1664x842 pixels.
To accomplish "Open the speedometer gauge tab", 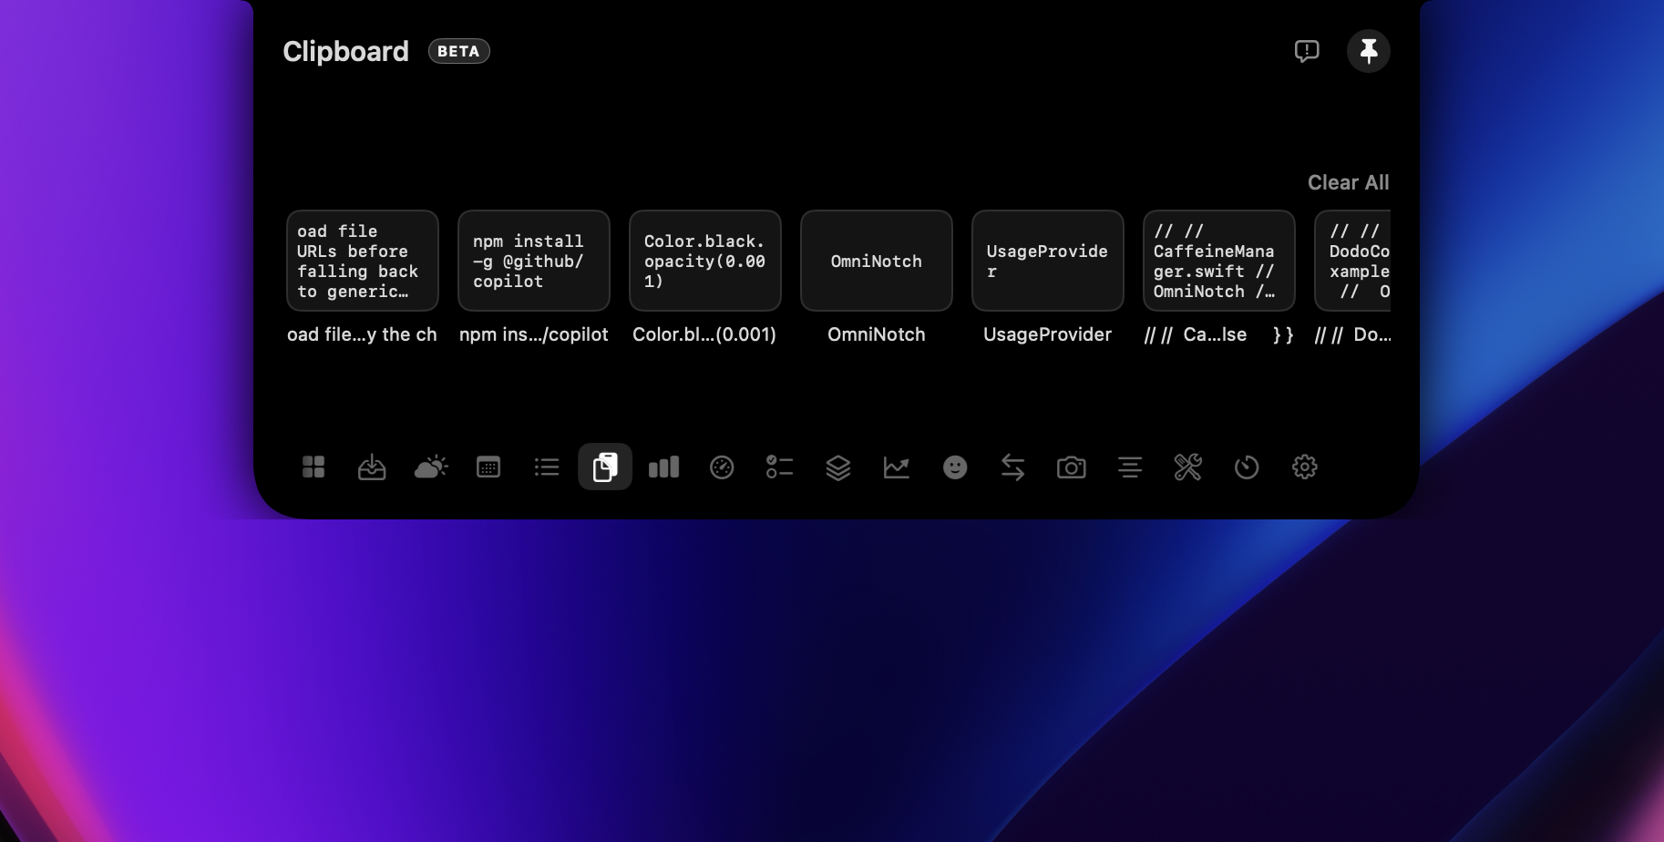I will (722, 467).
